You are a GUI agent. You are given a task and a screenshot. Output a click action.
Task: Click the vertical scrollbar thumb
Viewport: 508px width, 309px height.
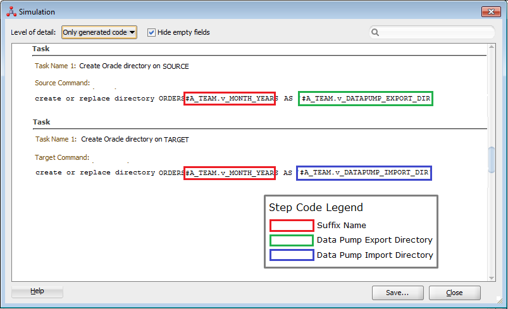(x=492, y=159)
